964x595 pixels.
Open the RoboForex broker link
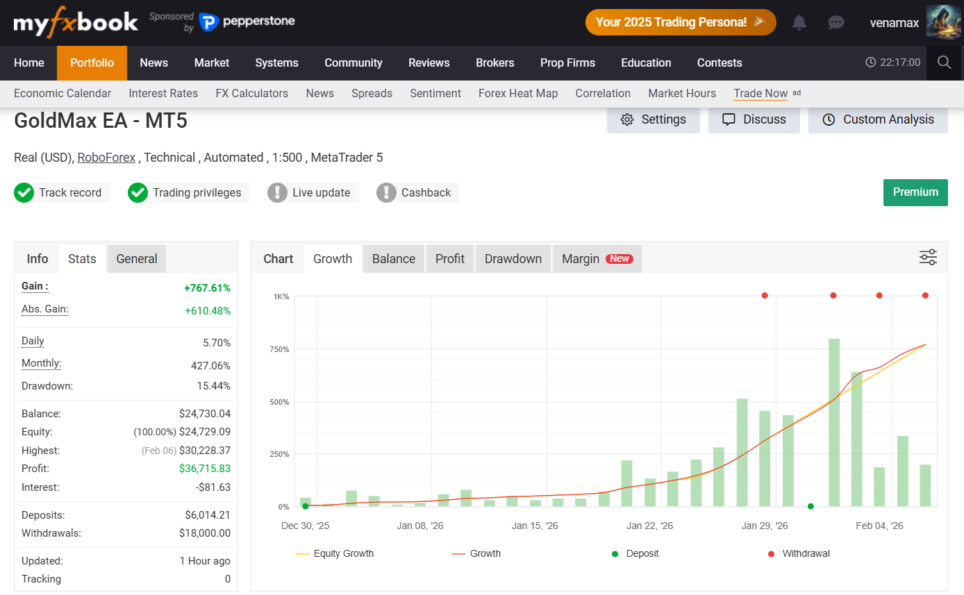106,158
